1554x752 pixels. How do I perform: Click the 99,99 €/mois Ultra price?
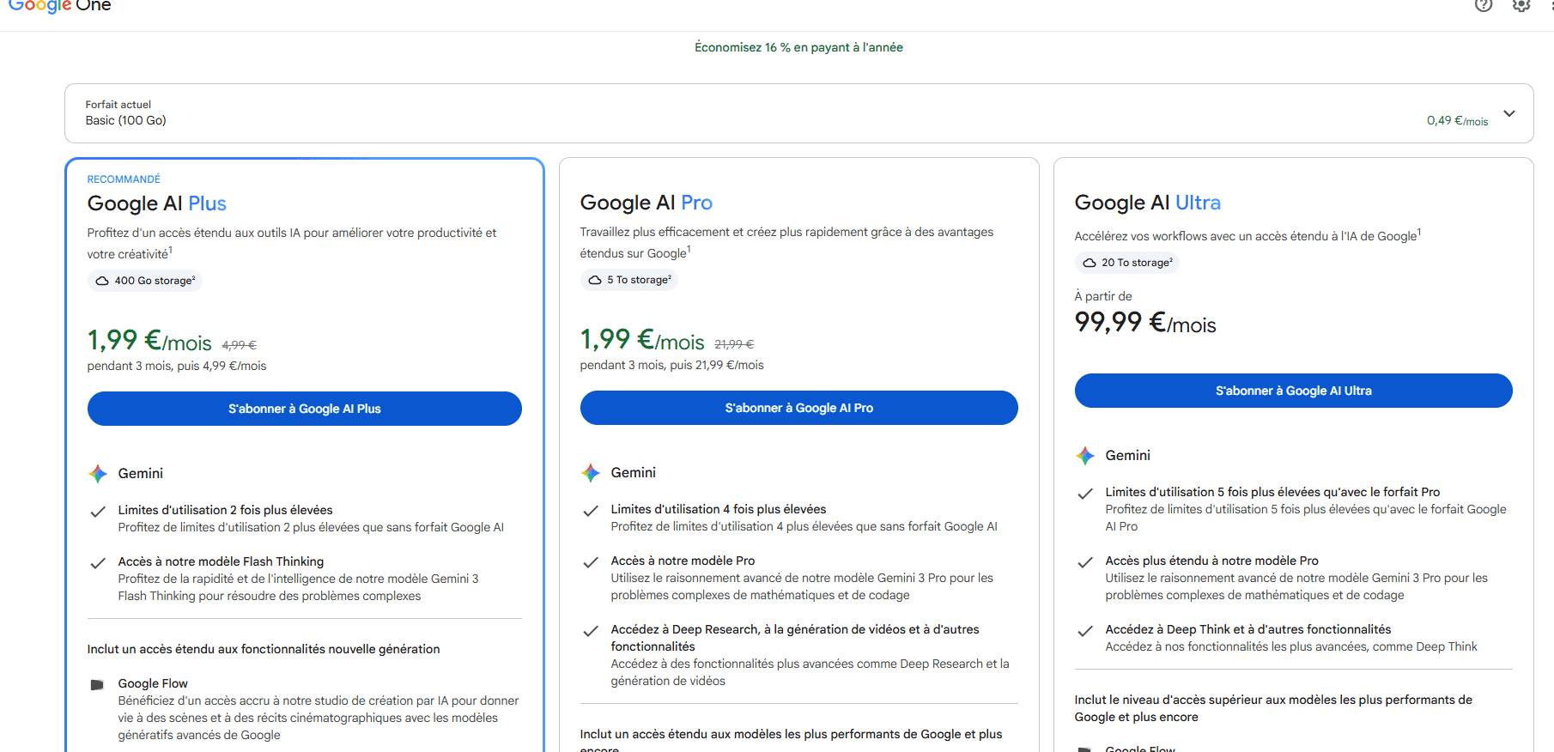[1145, 323]
